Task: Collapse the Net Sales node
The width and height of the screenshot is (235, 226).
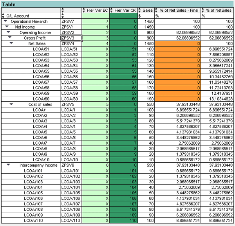Action: (11, 44)
